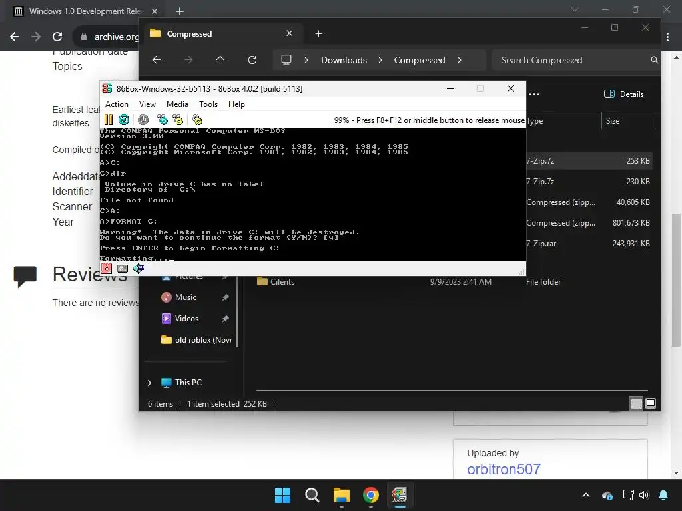682x511 pixels.
Task: Click the 86Box icon on the taskbar
Action: click(x=400, y=495)
